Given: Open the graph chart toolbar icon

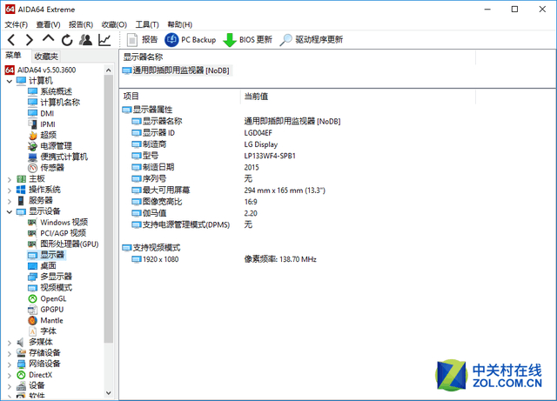Looking at the screenshot, I should 104,40.
